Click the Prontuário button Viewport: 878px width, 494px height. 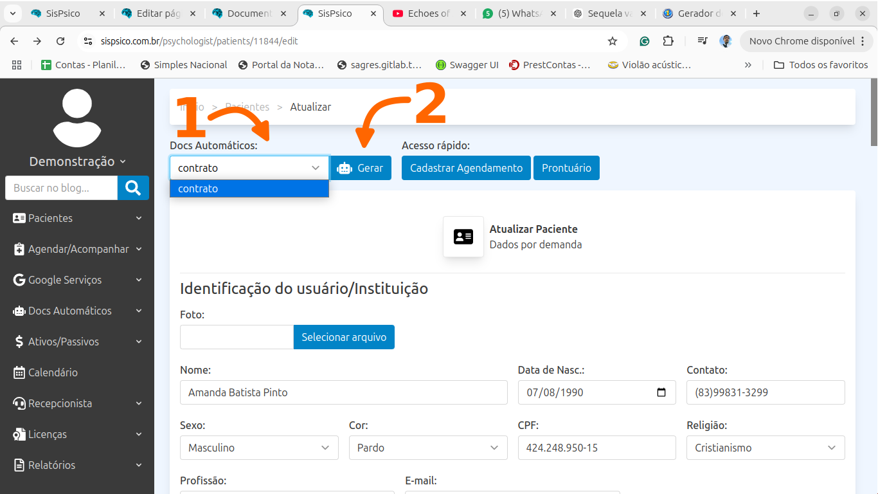pos(566,168)
